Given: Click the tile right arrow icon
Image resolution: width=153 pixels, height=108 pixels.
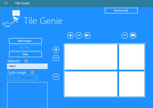Looking at the screenshot, I should point(133,35).
